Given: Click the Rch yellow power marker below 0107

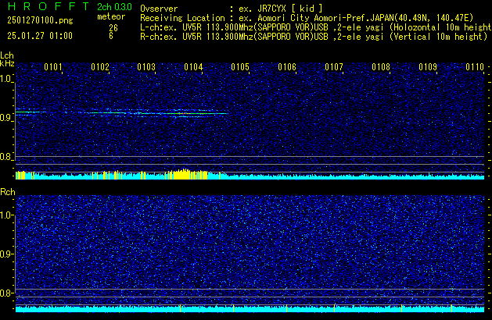Looking at the screenshot, I should pyautogui.click(x=334, y=308).
